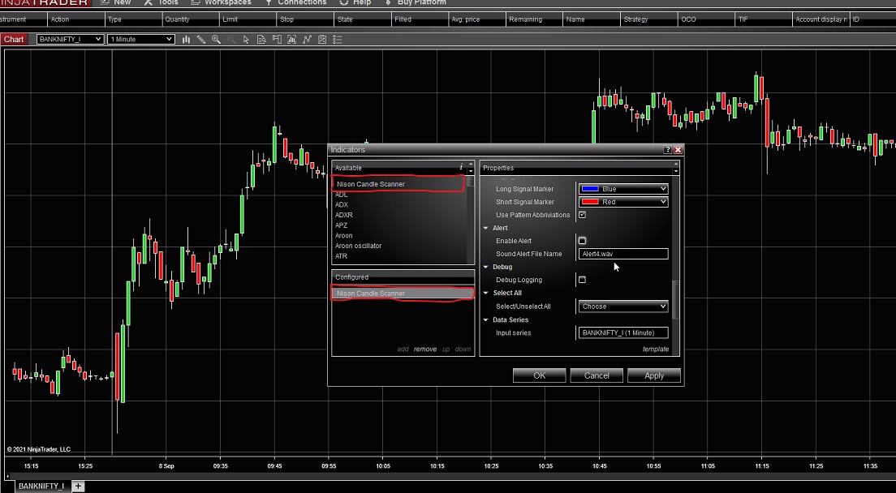Enable the Enable Alert checkbox
Viewport: 896px width, 493px height.
pyautogui.click(x=582, y=241)
